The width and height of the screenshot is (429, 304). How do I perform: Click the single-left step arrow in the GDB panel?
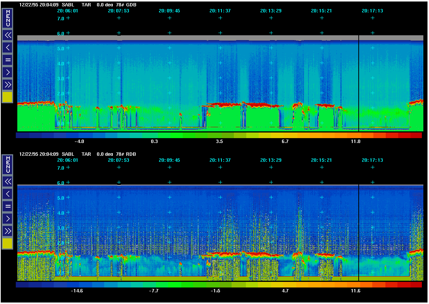(8, 48)
